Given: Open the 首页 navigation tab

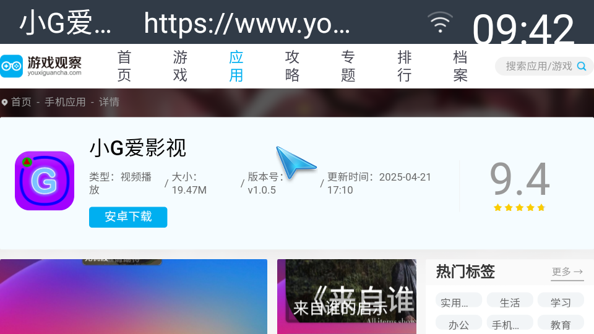Looking at the screenshot, I should coord(124,66).
